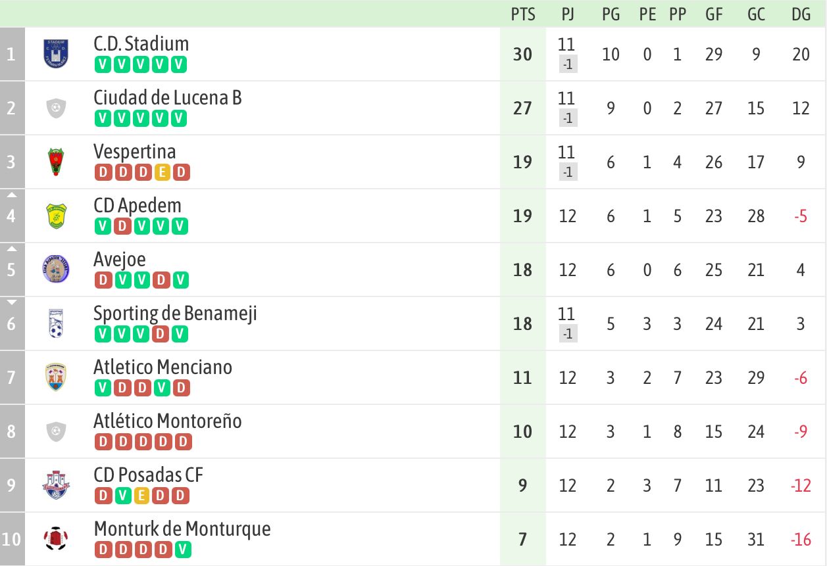The height and width of the screenshot is (566, 827).
Task: Click the CD Apedem yellow crest
Action: tap(56, 216)
